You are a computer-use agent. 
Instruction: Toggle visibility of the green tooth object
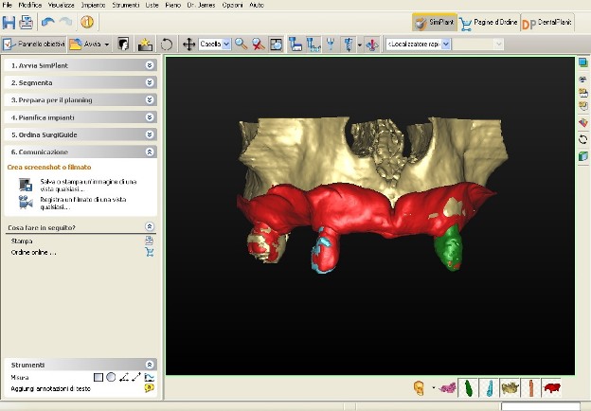tap(468, 387)
